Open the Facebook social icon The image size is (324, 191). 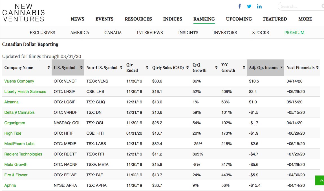pos(240,6)
